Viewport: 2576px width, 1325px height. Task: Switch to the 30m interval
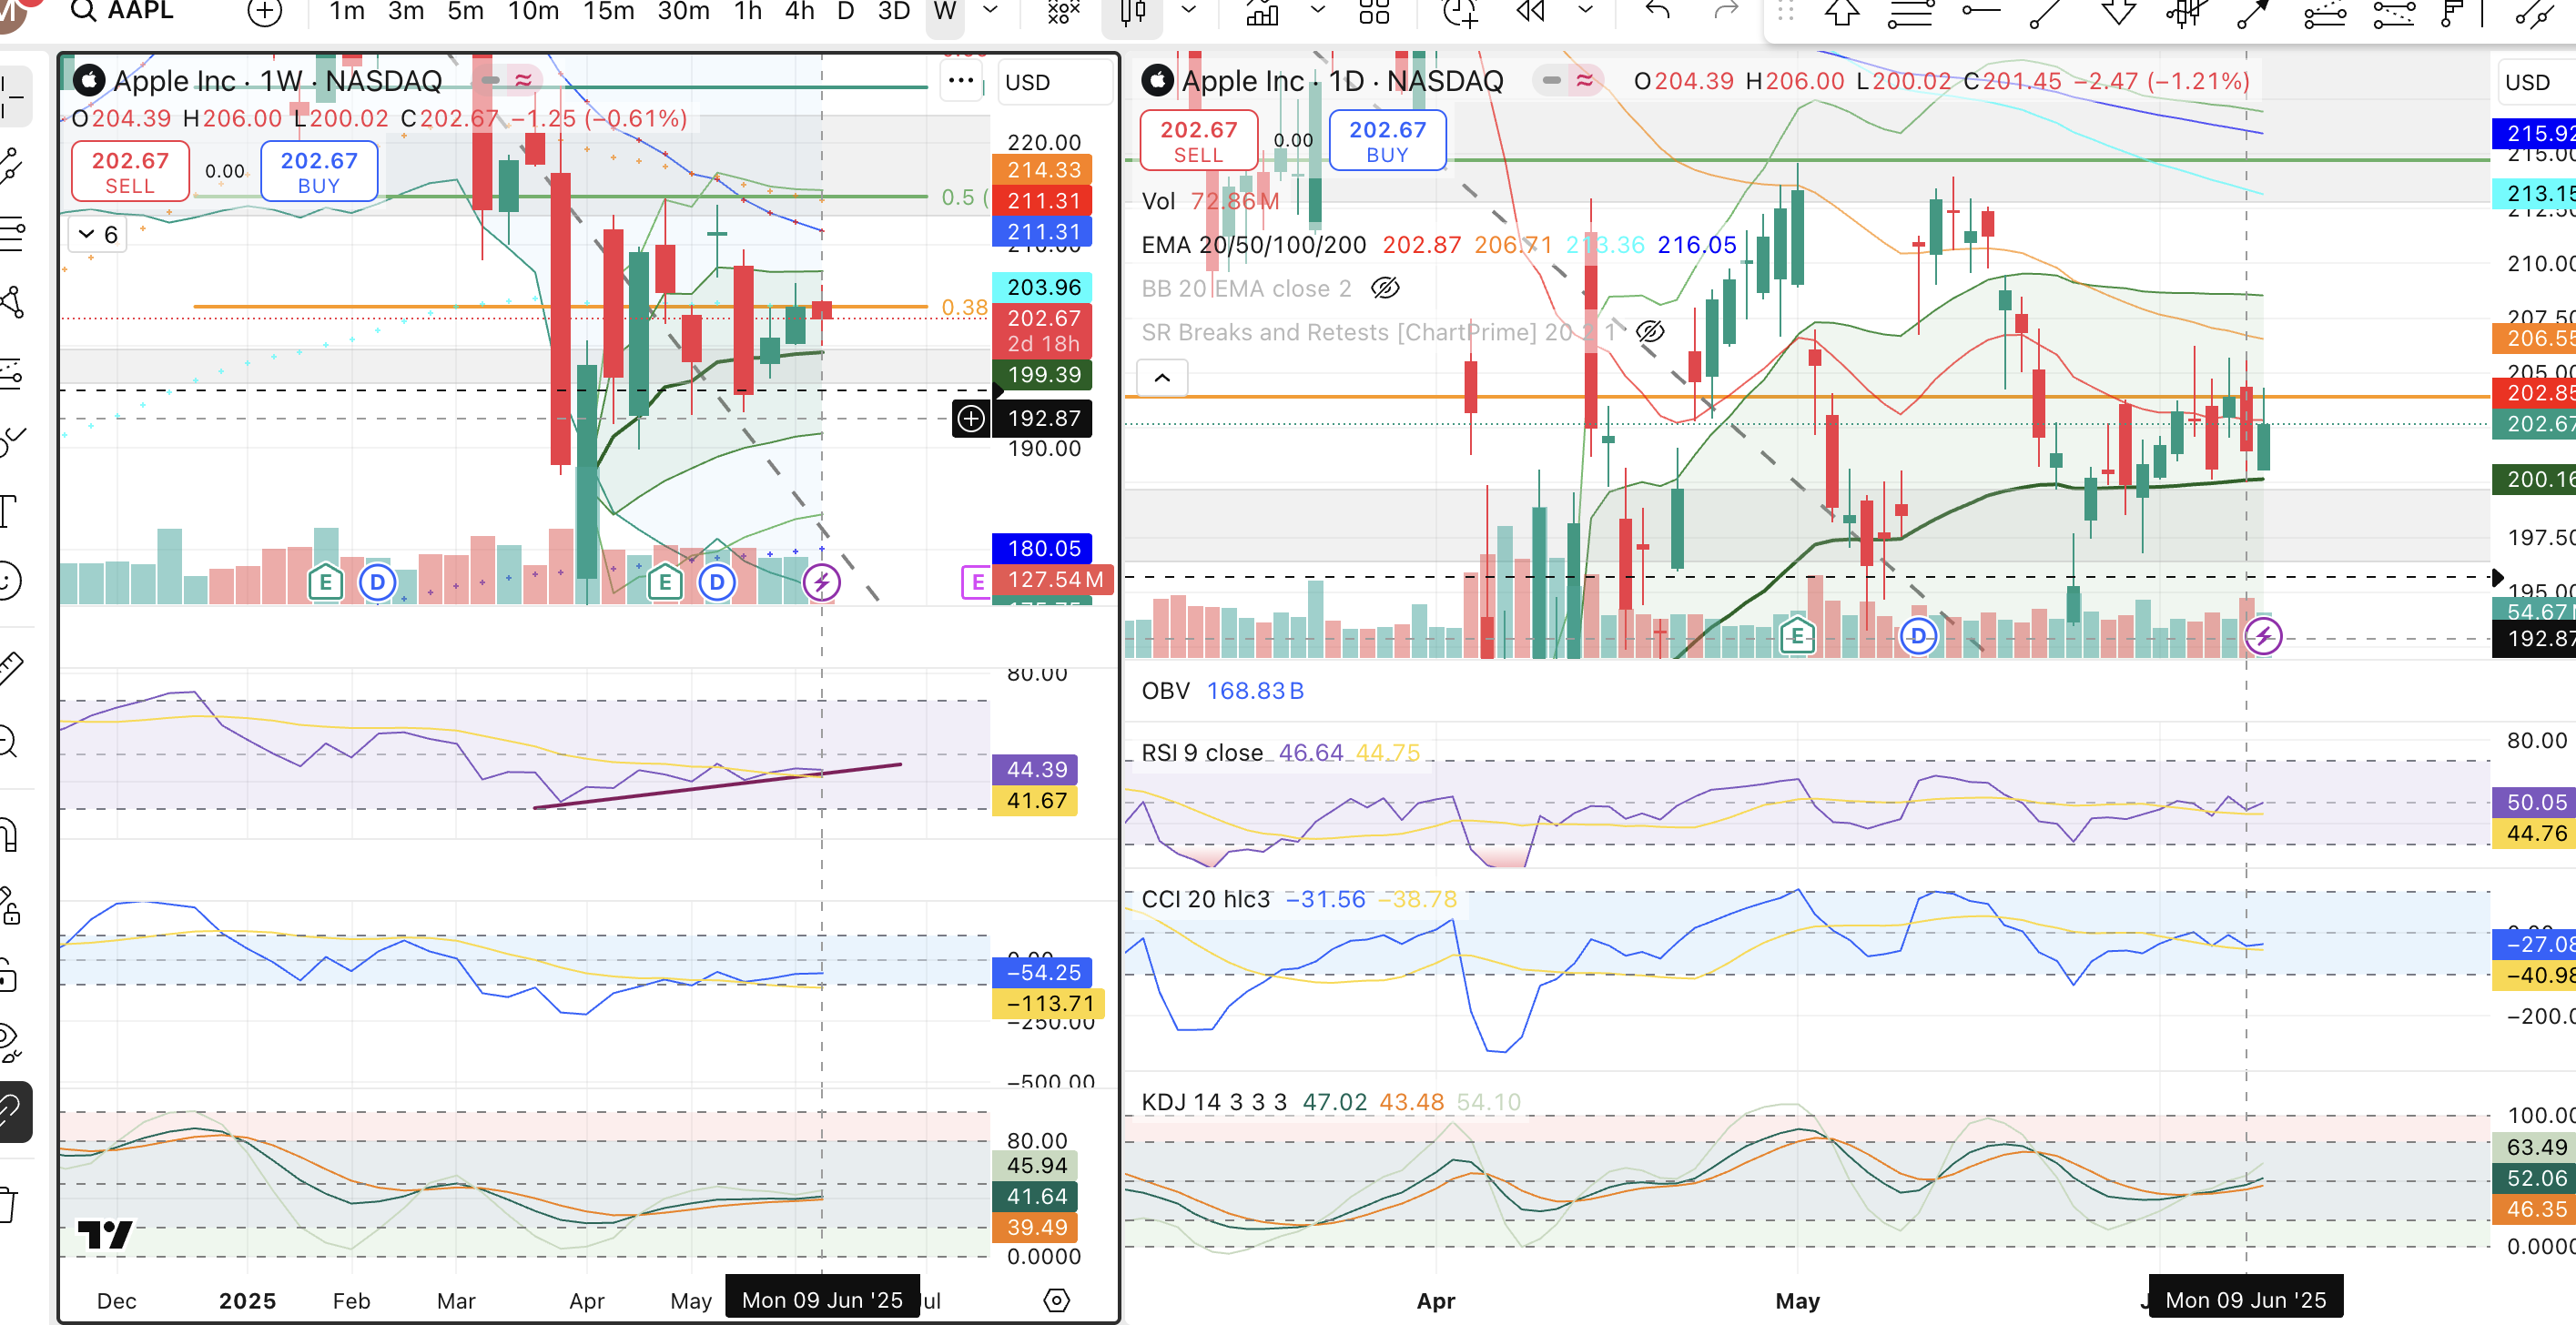pyautogui.click(x=683, y=12)
